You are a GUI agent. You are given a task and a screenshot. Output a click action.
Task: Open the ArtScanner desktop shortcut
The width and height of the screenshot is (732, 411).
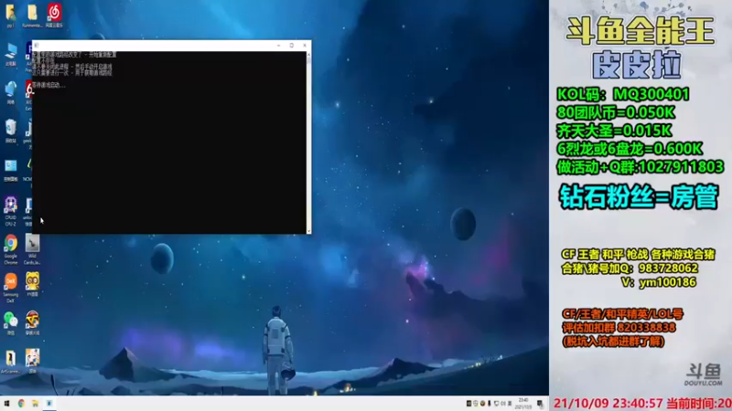tap(11, 362)
